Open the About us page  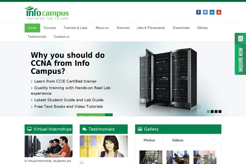(102, 28)
